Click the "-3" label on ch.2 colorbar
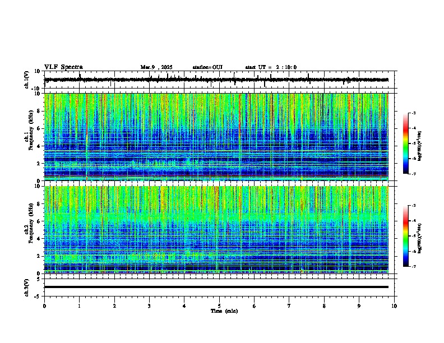This screenshot has width=444, height=343. point(413,206)
